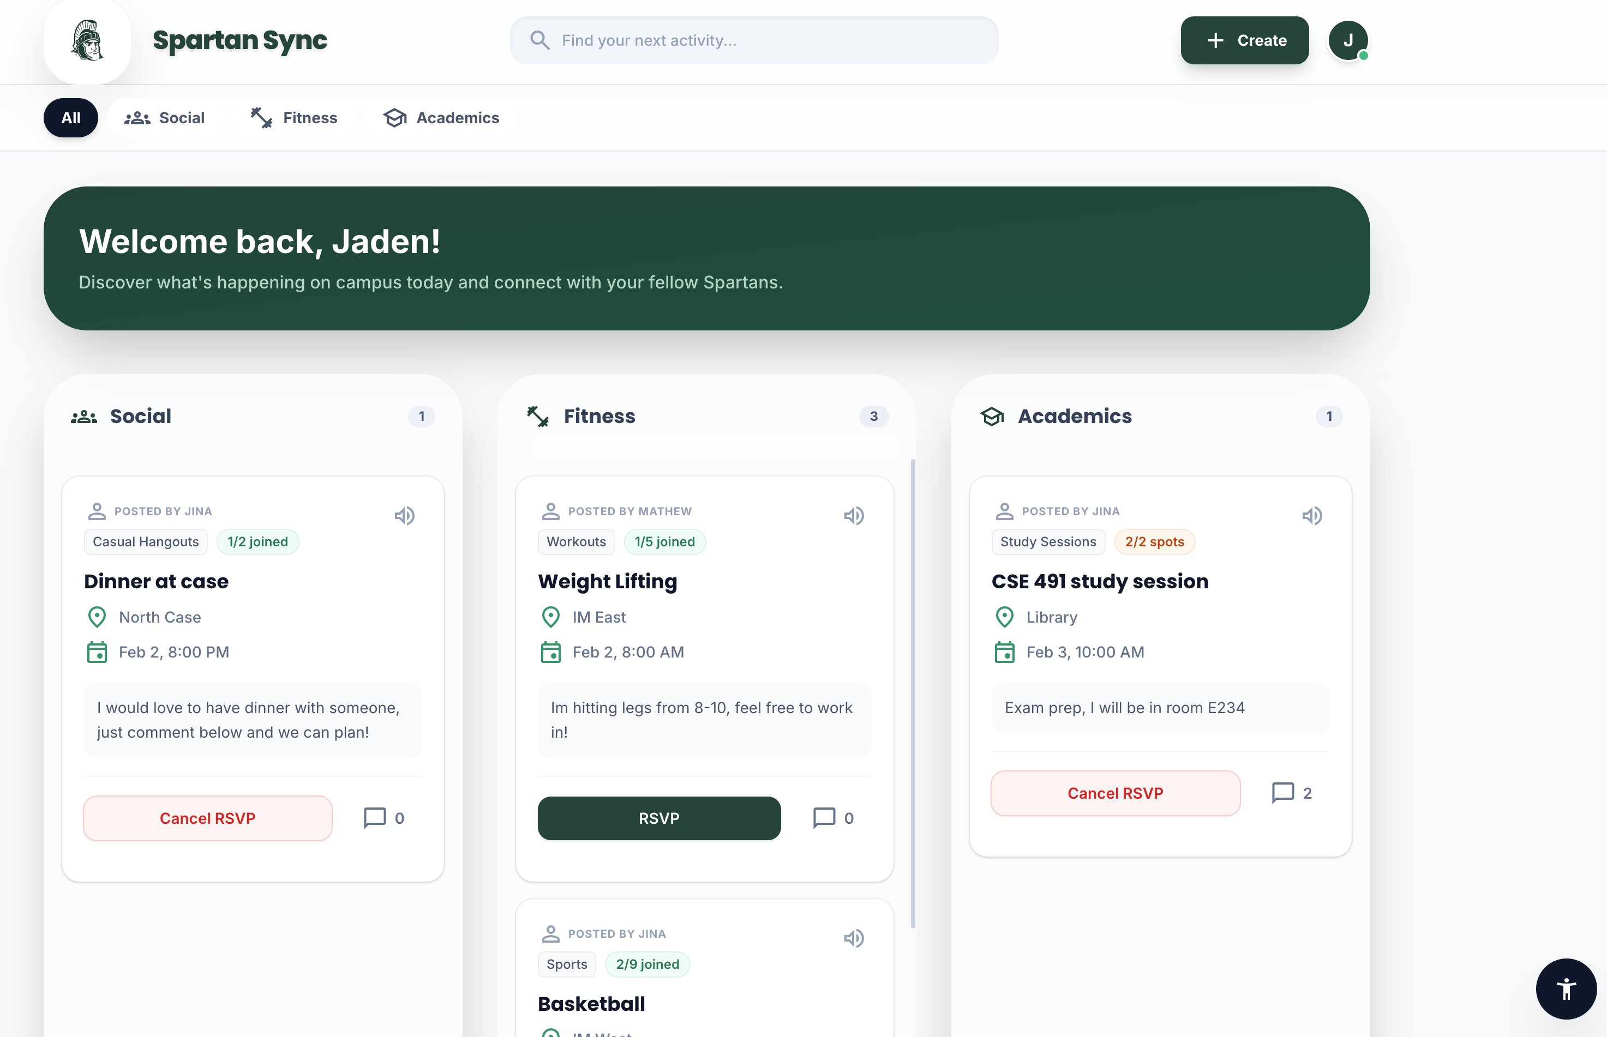This screenshot has height=1037, width=1607.
Task: Cancel RSVP for CSE 491 study session
Action: point(1114,793)
